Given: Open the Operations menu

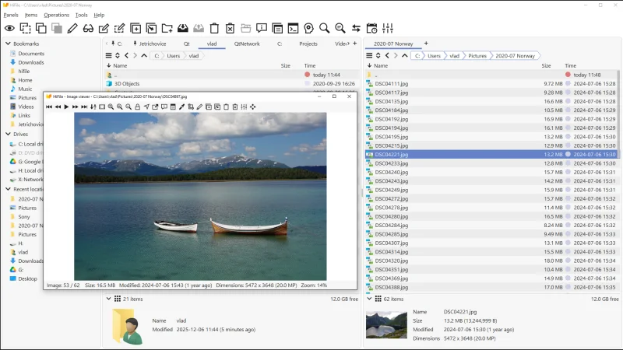Looking at the screenshot, I should click(x=56, y=15).
